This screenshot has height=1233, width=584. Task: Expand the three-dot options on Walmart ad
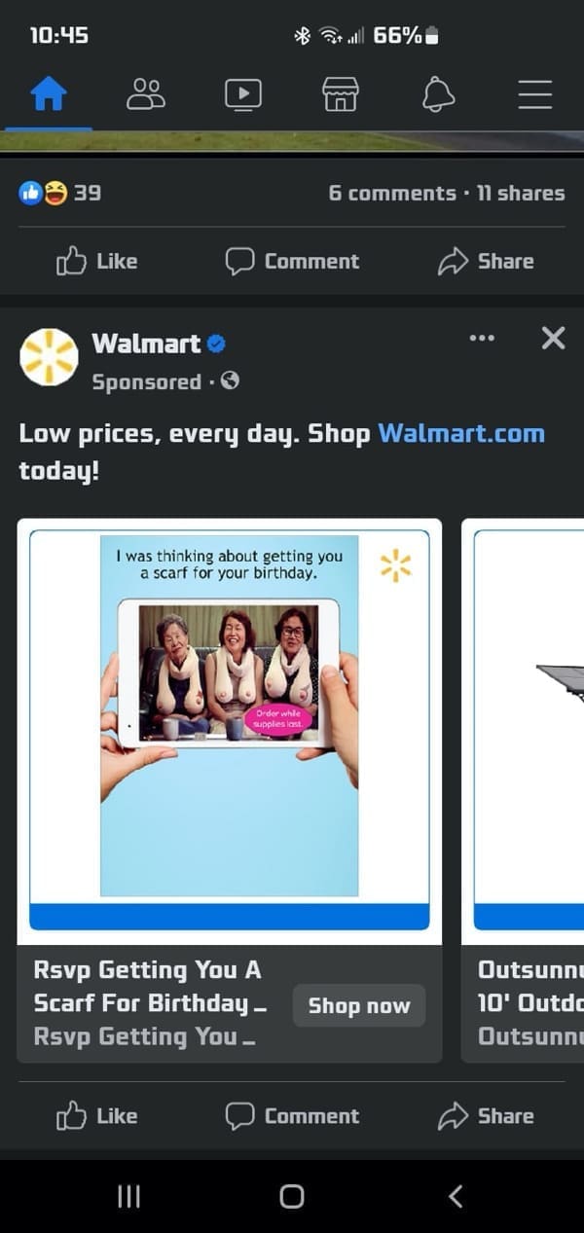click(482, 339)
